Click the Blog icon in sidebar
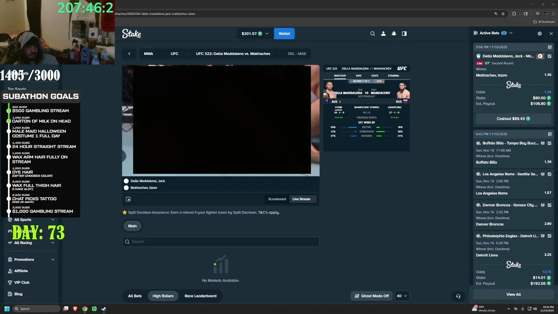558x314 pixels. [x=10, y=294]
